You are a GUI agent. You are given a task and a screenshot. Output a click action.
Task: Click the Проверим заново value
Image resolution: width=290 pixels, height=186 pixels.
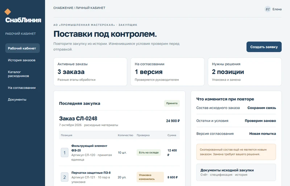click(260, 121)
